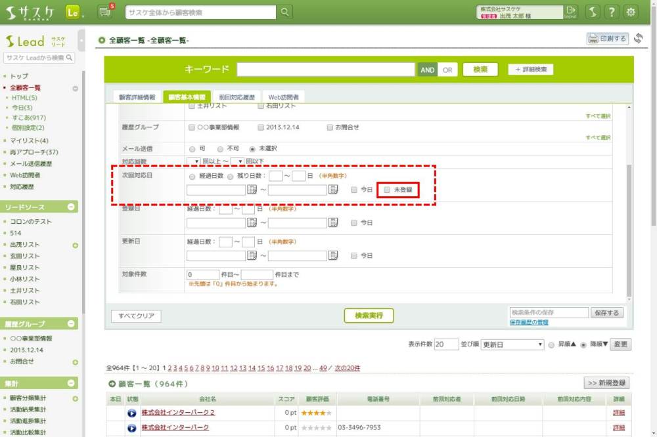Play icon for 株式会社インターパーク２ row
The width and height of the screenshot is (657, 437).
pos(132,413)
